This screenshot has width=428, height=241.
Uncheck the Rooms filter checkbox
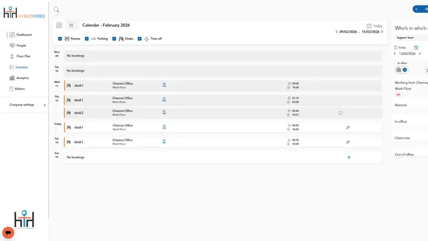60,39
